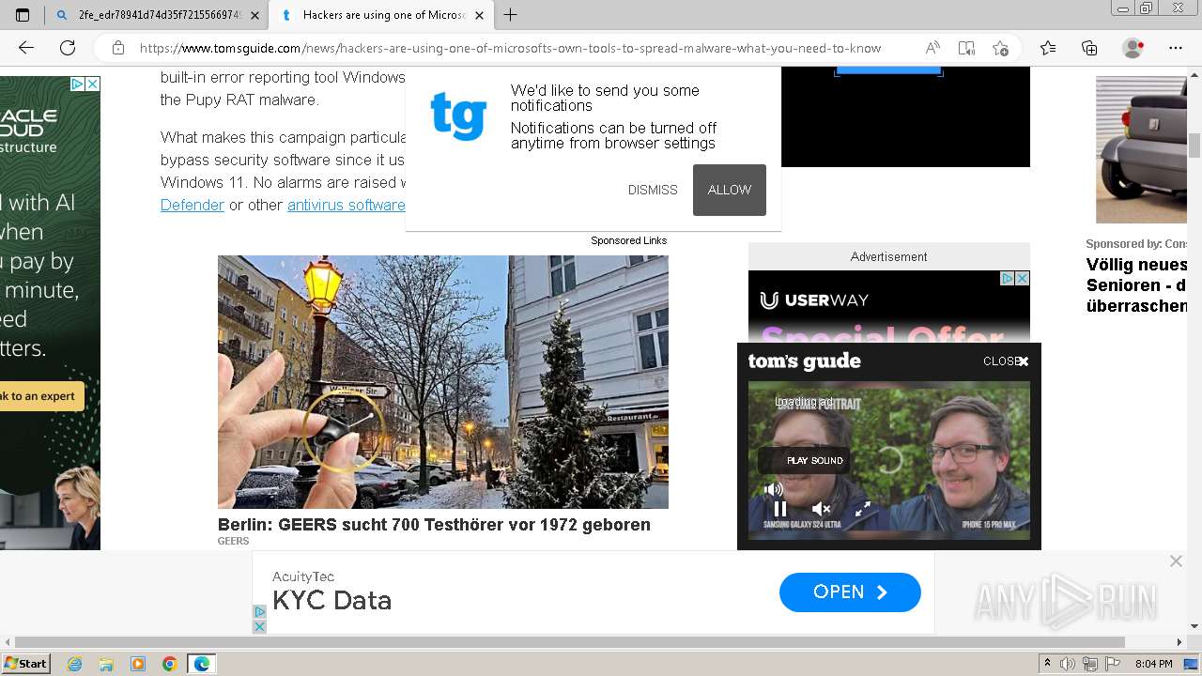
Task: Click Talk to an expert button
Action: (40, 396)
